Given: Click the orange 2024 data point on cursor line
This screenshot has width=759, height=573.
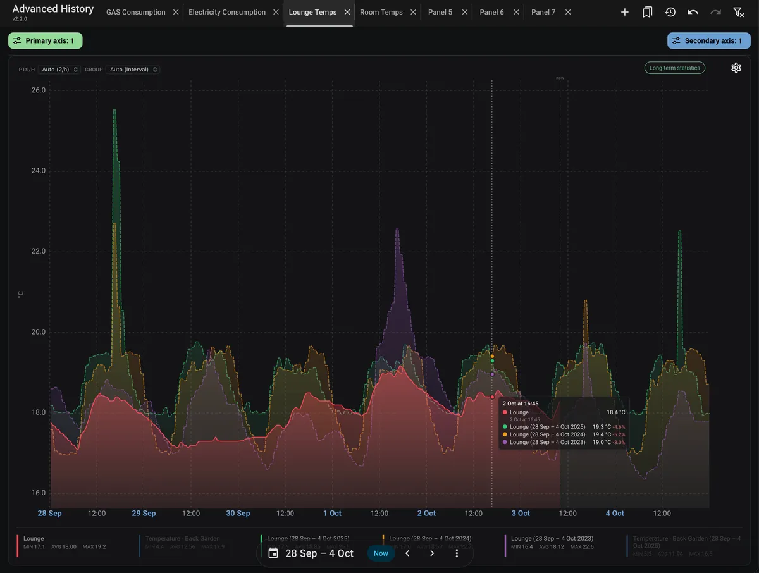Looking at the screenshot, I should 492,356.
